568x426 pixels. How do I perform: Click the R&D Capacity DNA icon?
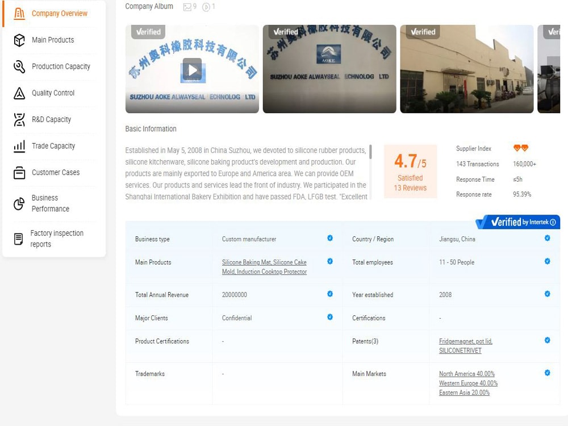coord(19,119)
